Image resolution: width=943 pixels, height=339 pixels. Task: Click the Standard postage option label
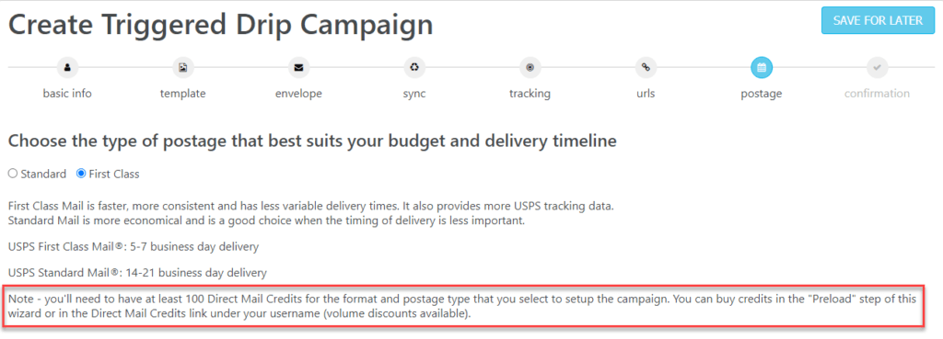tap(43, 175)
